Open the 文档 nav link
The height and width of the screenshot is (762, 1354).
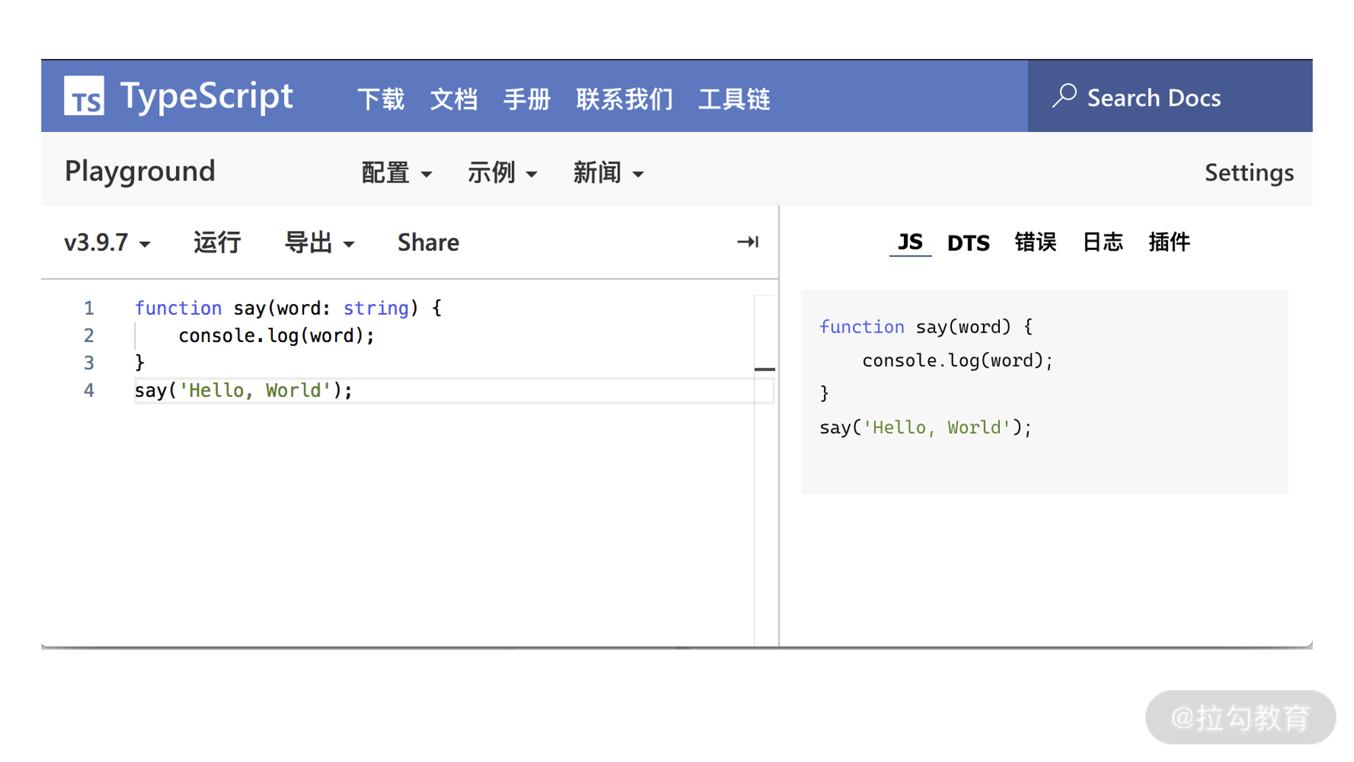(454, 99)
